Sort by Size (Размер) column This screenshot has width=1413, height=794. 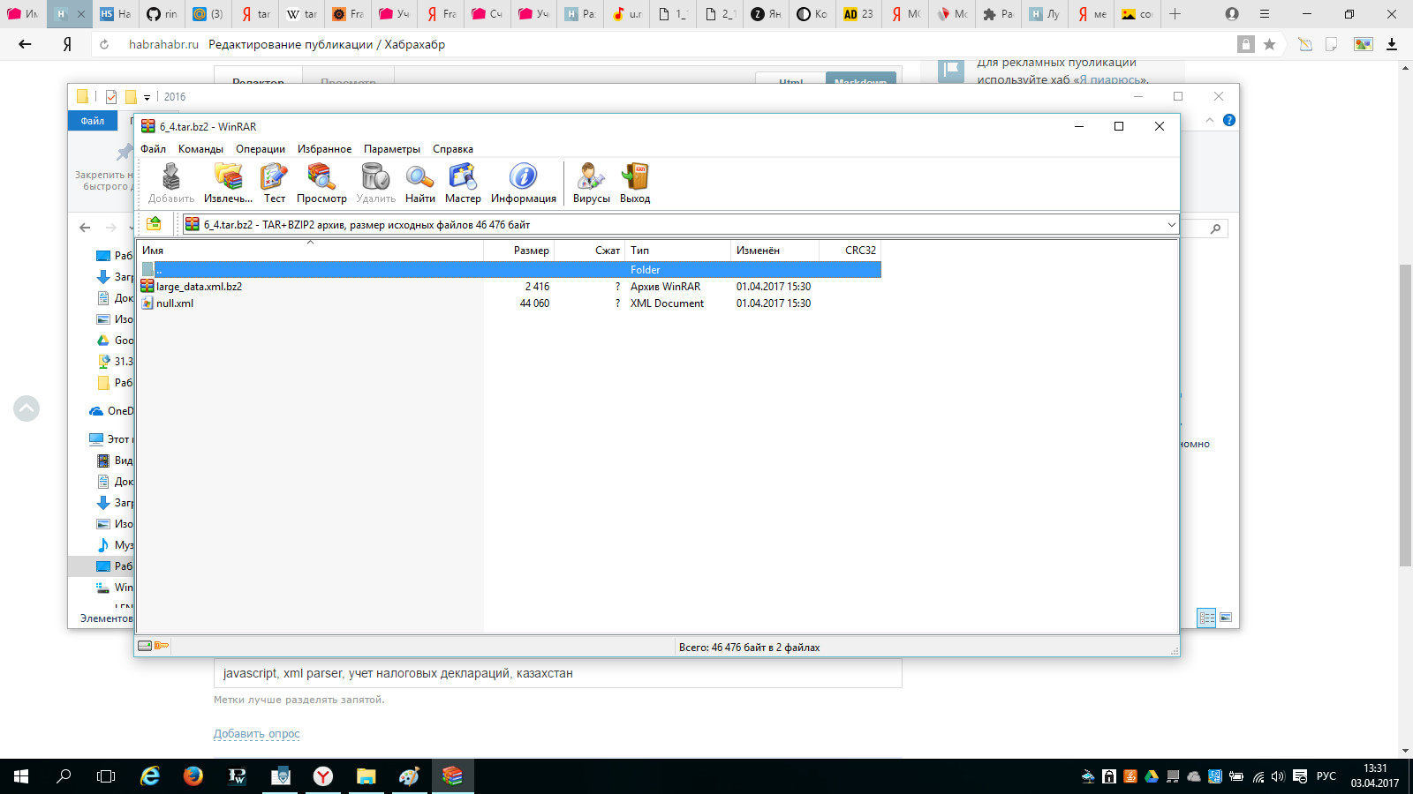pyautogui.click(x=519, y=251)
